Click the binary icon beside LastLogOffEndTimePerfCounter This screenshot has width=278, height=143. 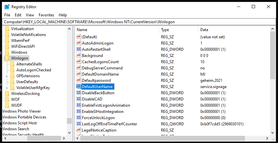point(79,124)
